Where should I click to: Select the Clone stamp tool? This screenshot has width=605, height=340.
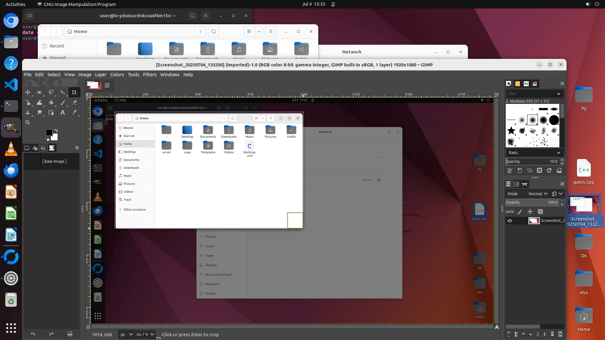(x=28, y=112)
